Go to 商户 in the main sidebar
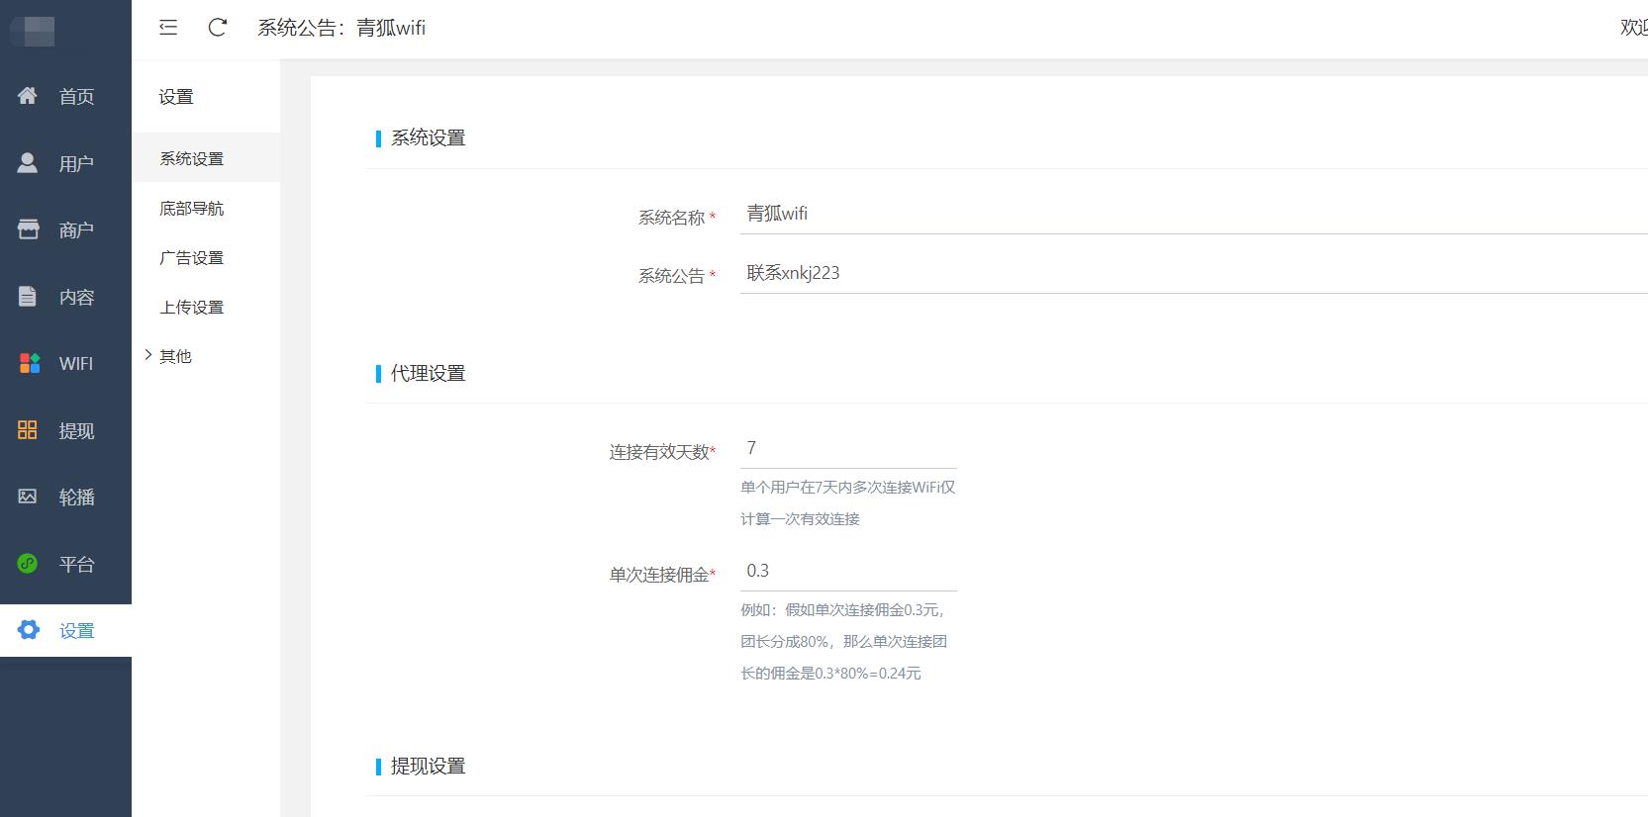 (x=65, y=229)
